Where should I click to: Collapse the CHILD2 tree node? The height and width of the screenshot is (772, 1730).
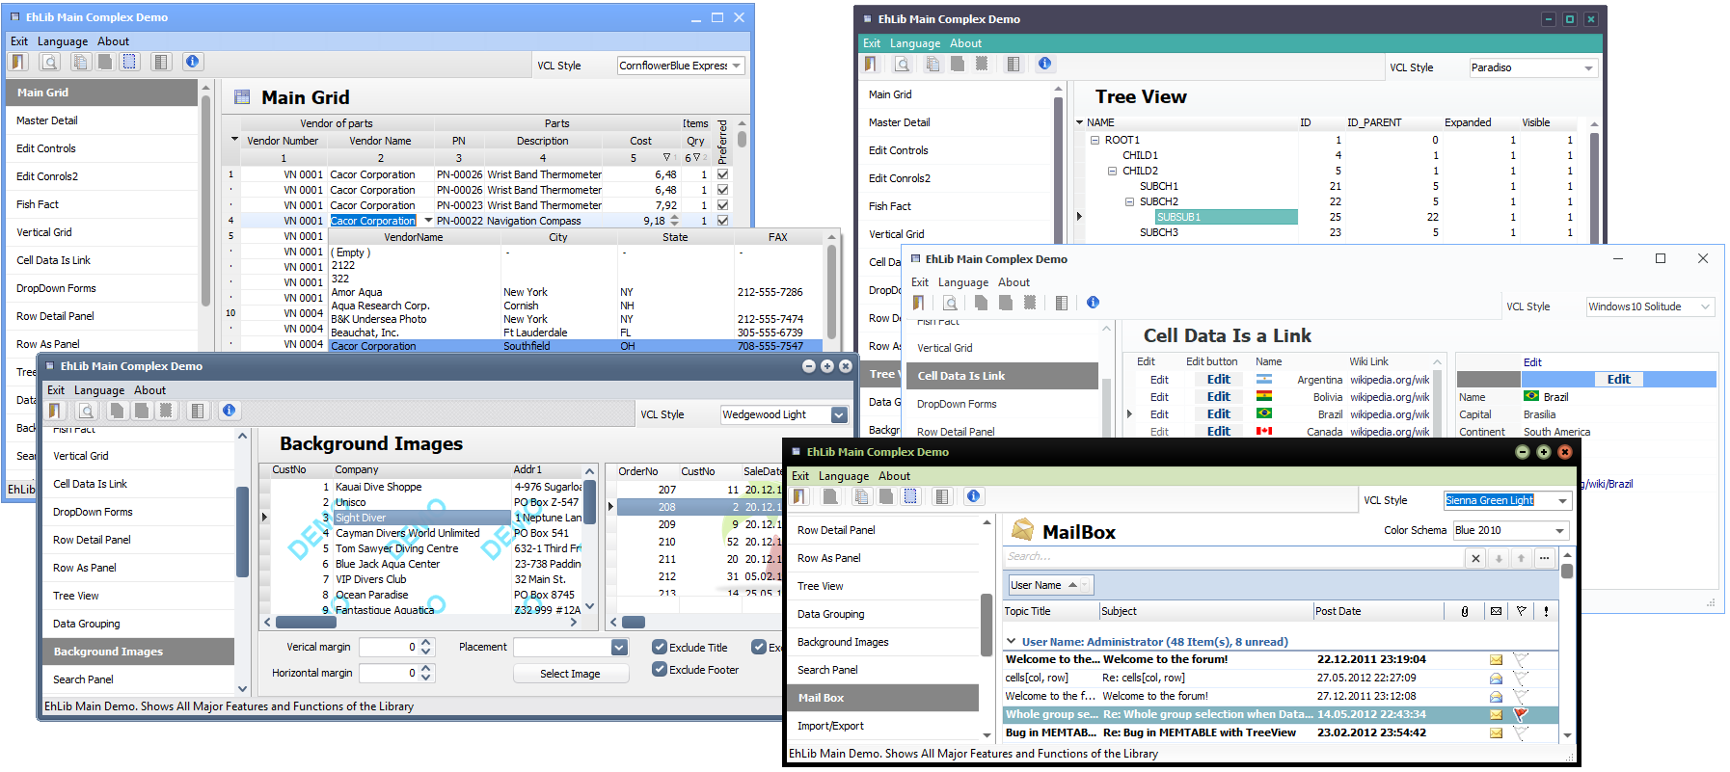point(1113,171)
